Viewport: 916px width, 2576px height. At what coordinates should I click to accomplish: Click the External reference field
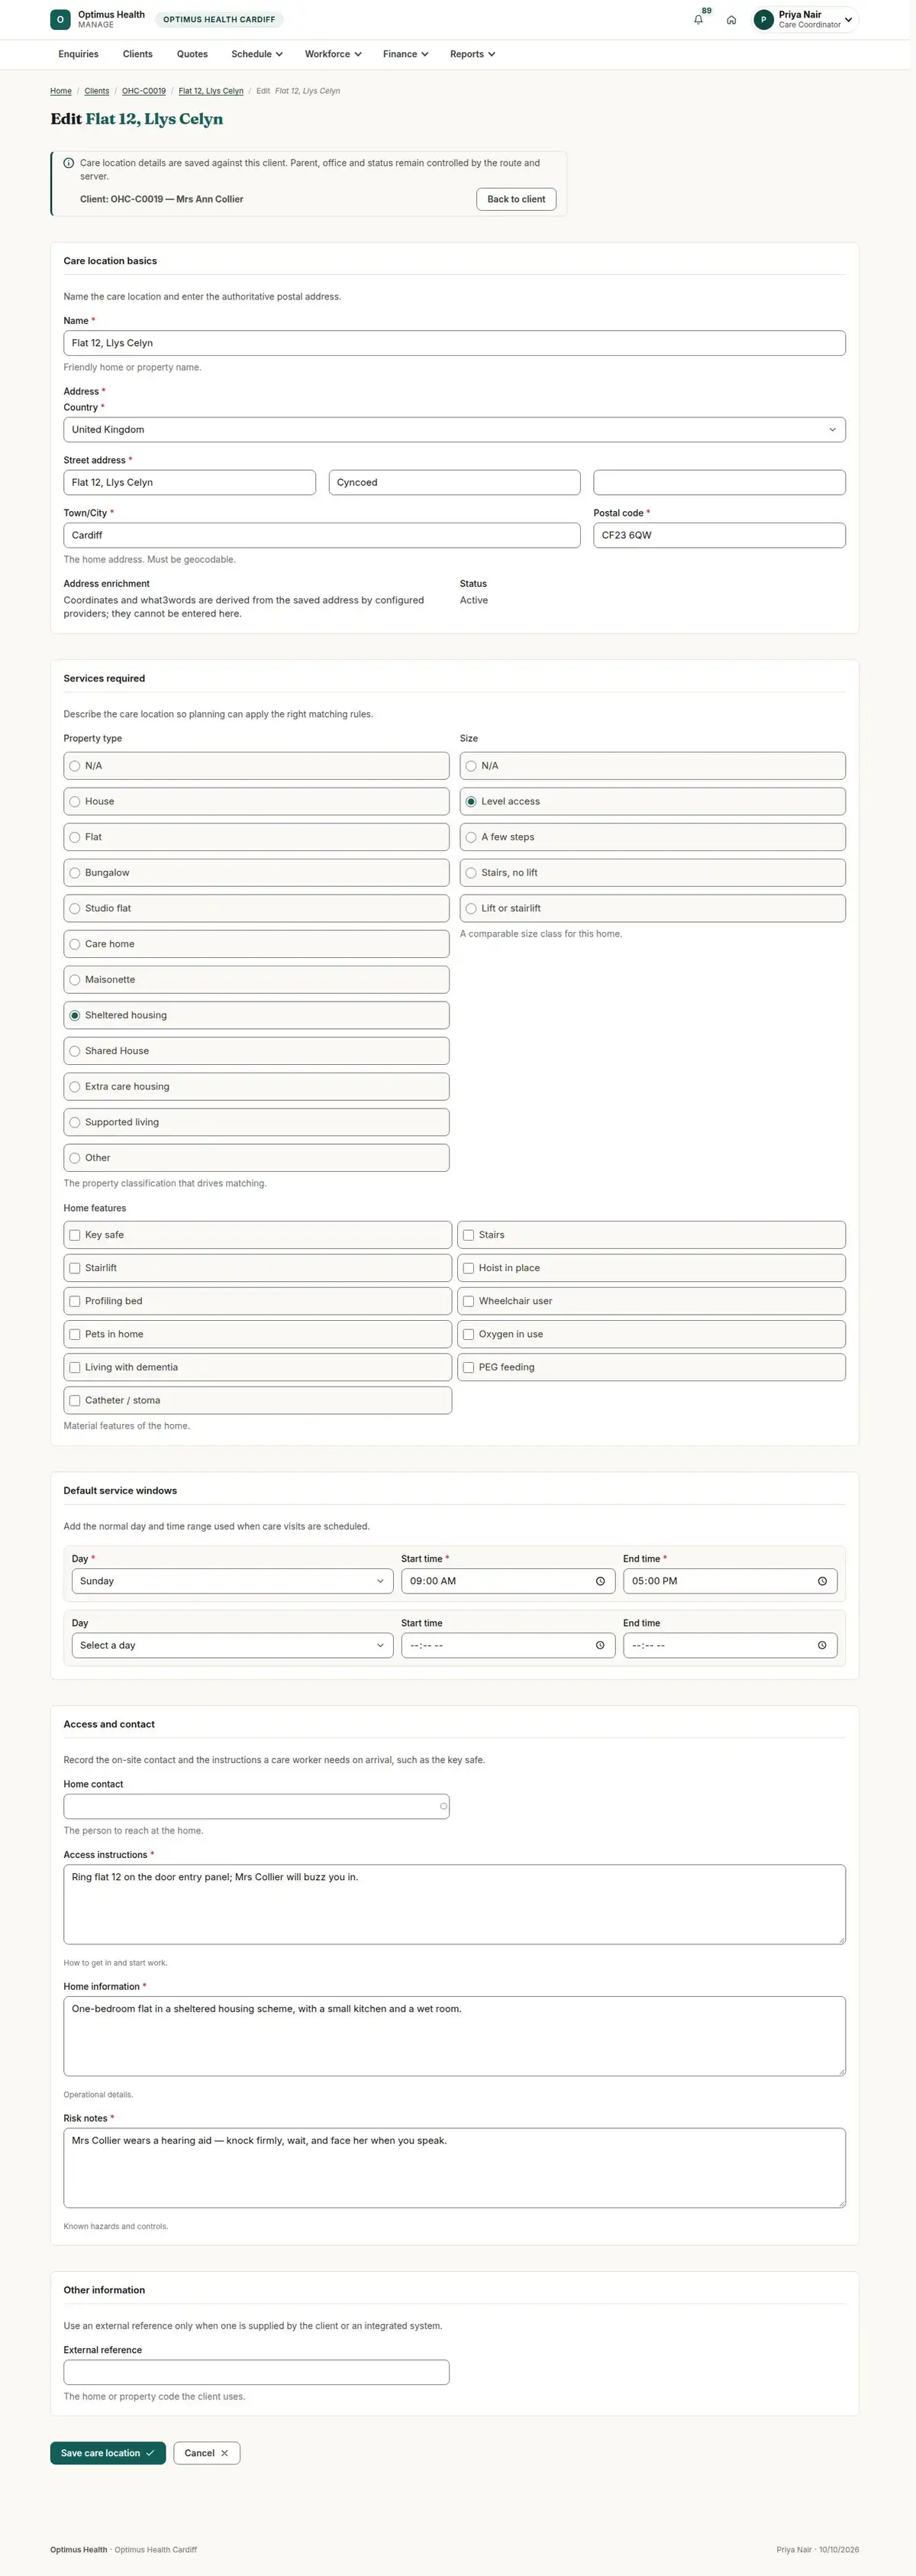pyautogui.click(x=256, y=2372)
